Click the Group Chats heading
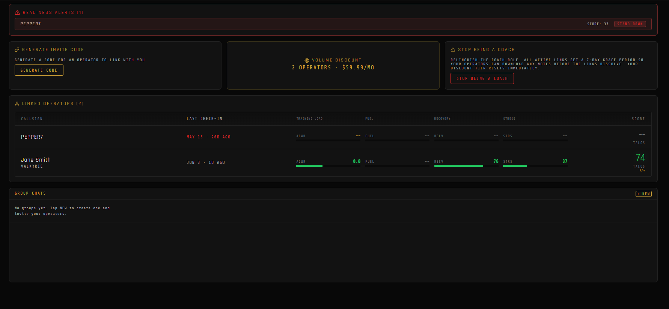Viewport: 669px width, 309px height. [x=30, y=193]
